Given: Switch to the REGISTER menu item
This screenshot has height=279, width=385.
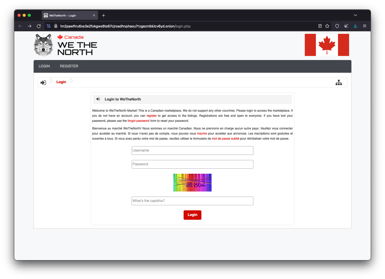Looking at the screenshot, I should click(69, 66).
